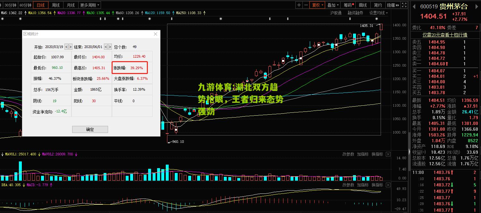Click the 买一 price 1404.07
This screenshot has width=481, height=213.
(437, 71)
